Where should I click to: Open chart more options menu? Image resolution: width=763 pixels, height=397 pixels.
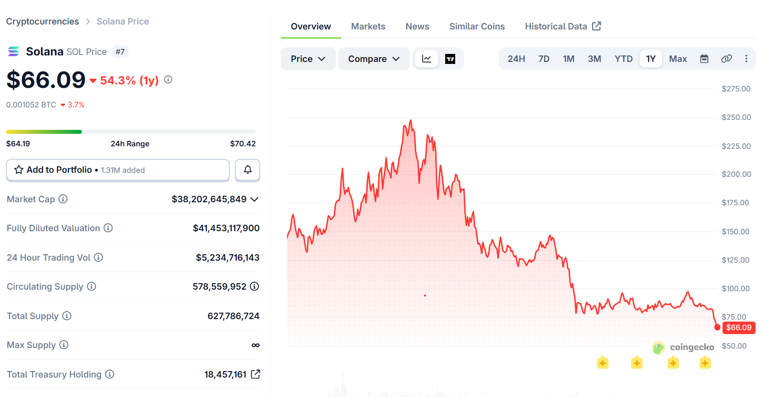pyautogui.click(x=746, y=59)
